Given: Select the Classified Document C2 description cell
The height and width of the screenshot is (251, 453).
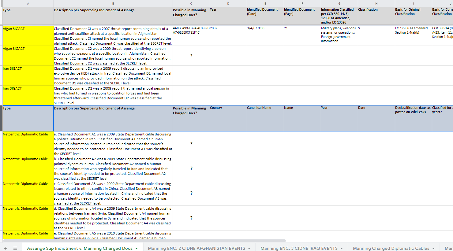Looking at the screenshot, I should click(113, 56).
